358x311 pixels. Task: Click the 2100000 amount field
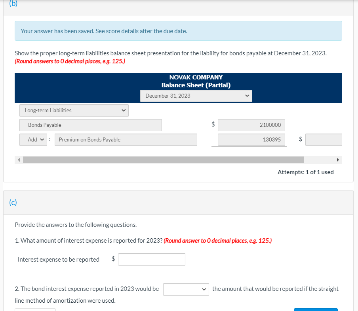[251, 125]
